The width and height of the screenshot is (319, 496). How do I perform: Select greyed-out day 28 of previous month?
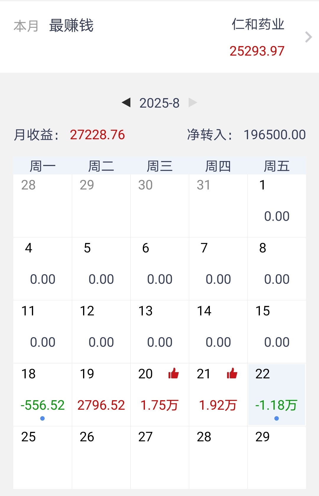43,206
